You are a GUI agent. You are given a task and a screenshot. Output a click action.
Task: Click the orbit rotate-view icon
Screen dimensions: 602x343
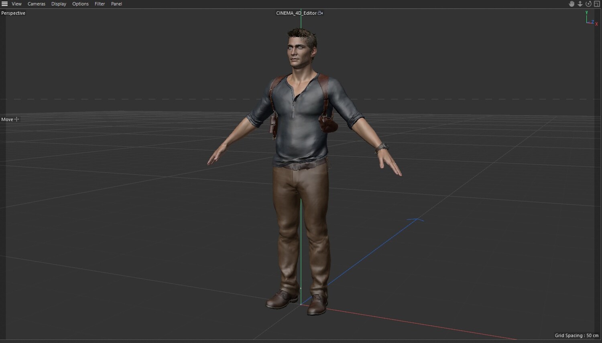pos(588,4)
